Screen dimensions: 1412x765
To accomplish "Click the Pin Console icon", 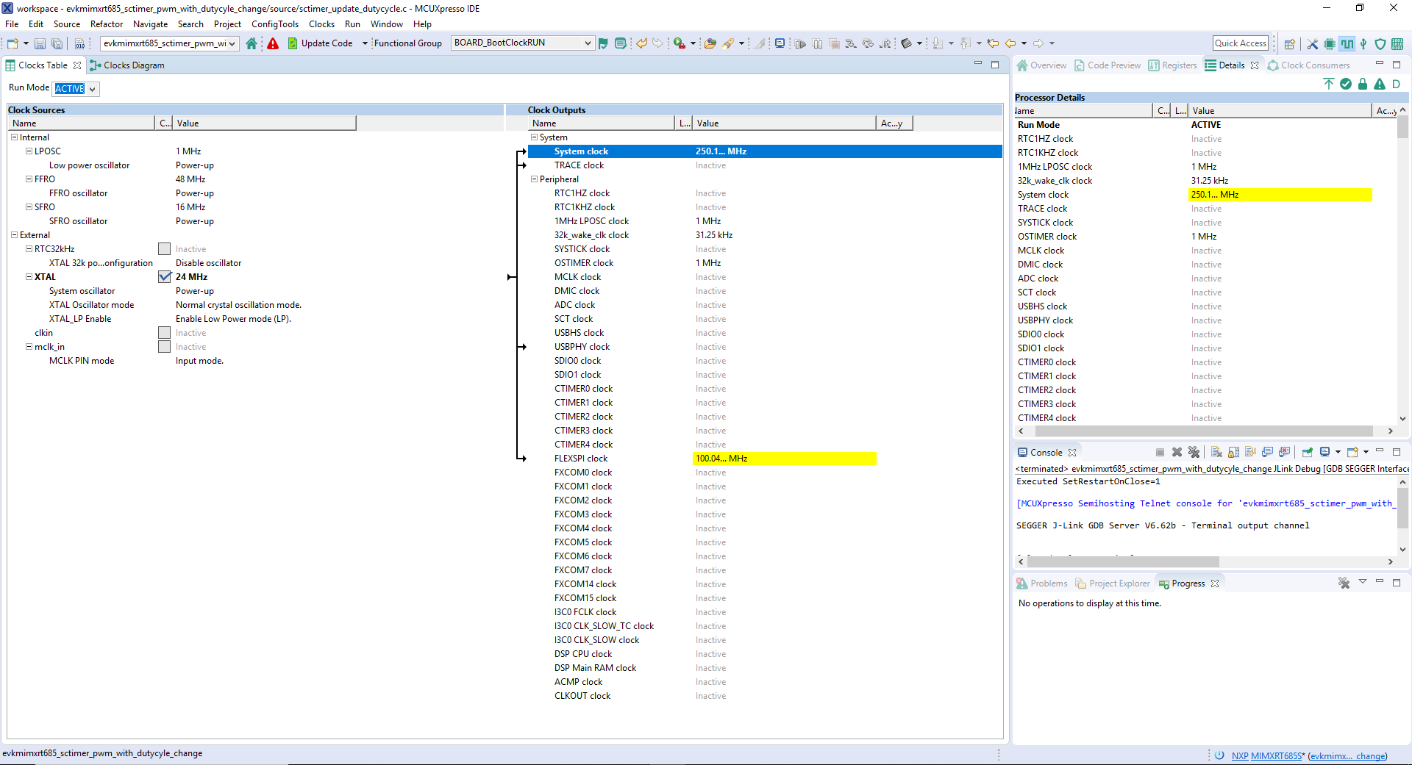I will (1308, 452).
